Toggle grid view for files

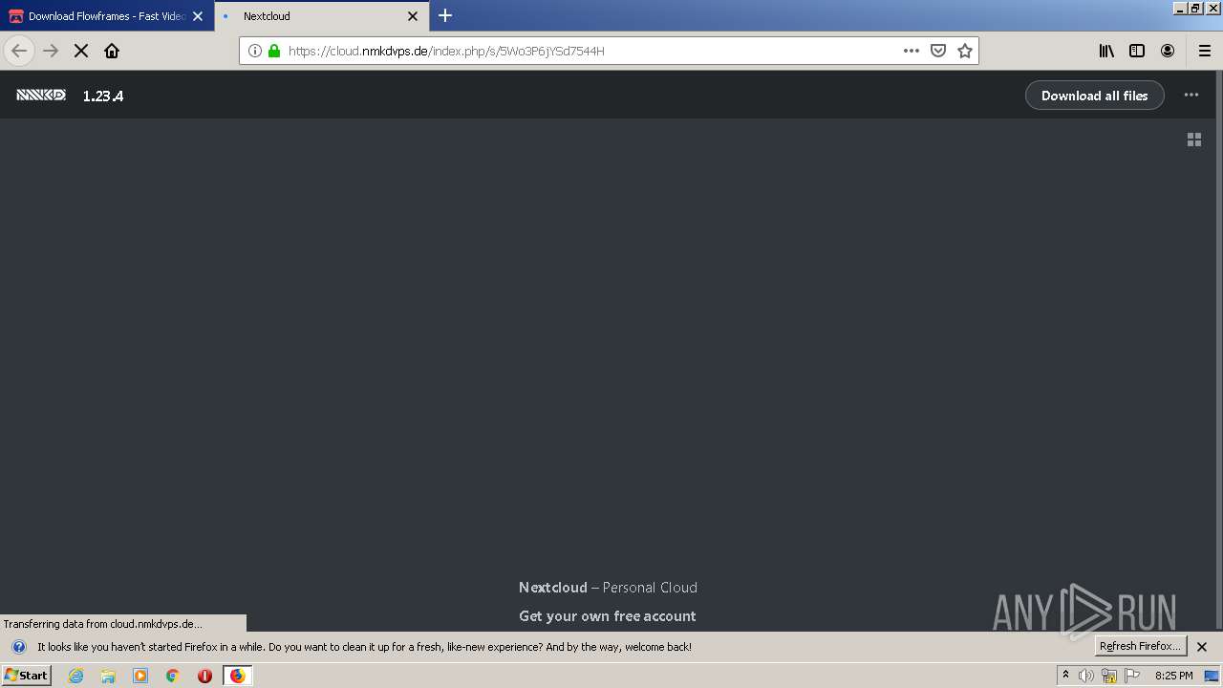[x=1194, y=140]
